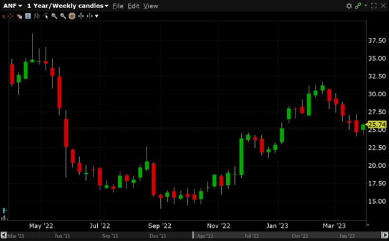The width and height of the screenshot is (389, 241).
Task: Click the Mar '23 date axis label
Action: click(x=334, y=226)
